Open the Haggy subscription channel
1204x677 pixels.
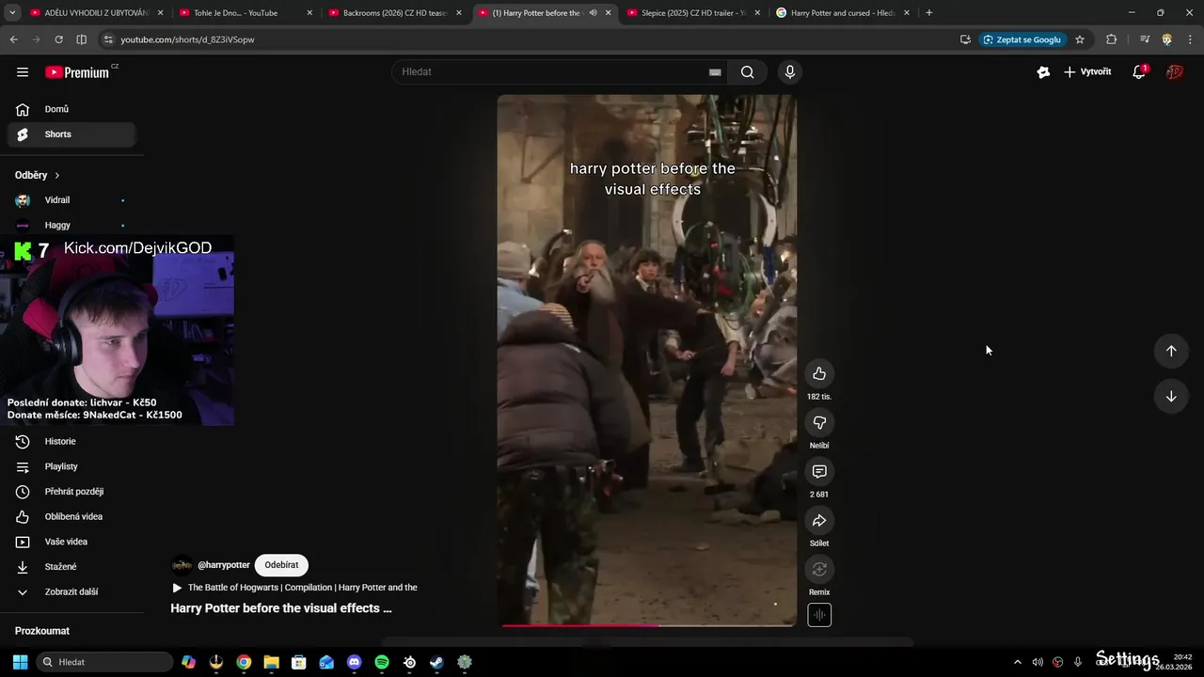point(71,225)
